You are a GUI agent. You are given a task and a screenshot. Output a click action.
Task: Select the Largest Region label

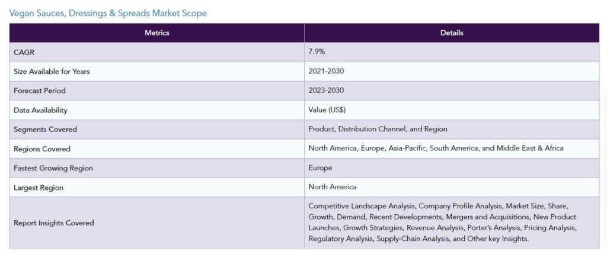(39, 188)
